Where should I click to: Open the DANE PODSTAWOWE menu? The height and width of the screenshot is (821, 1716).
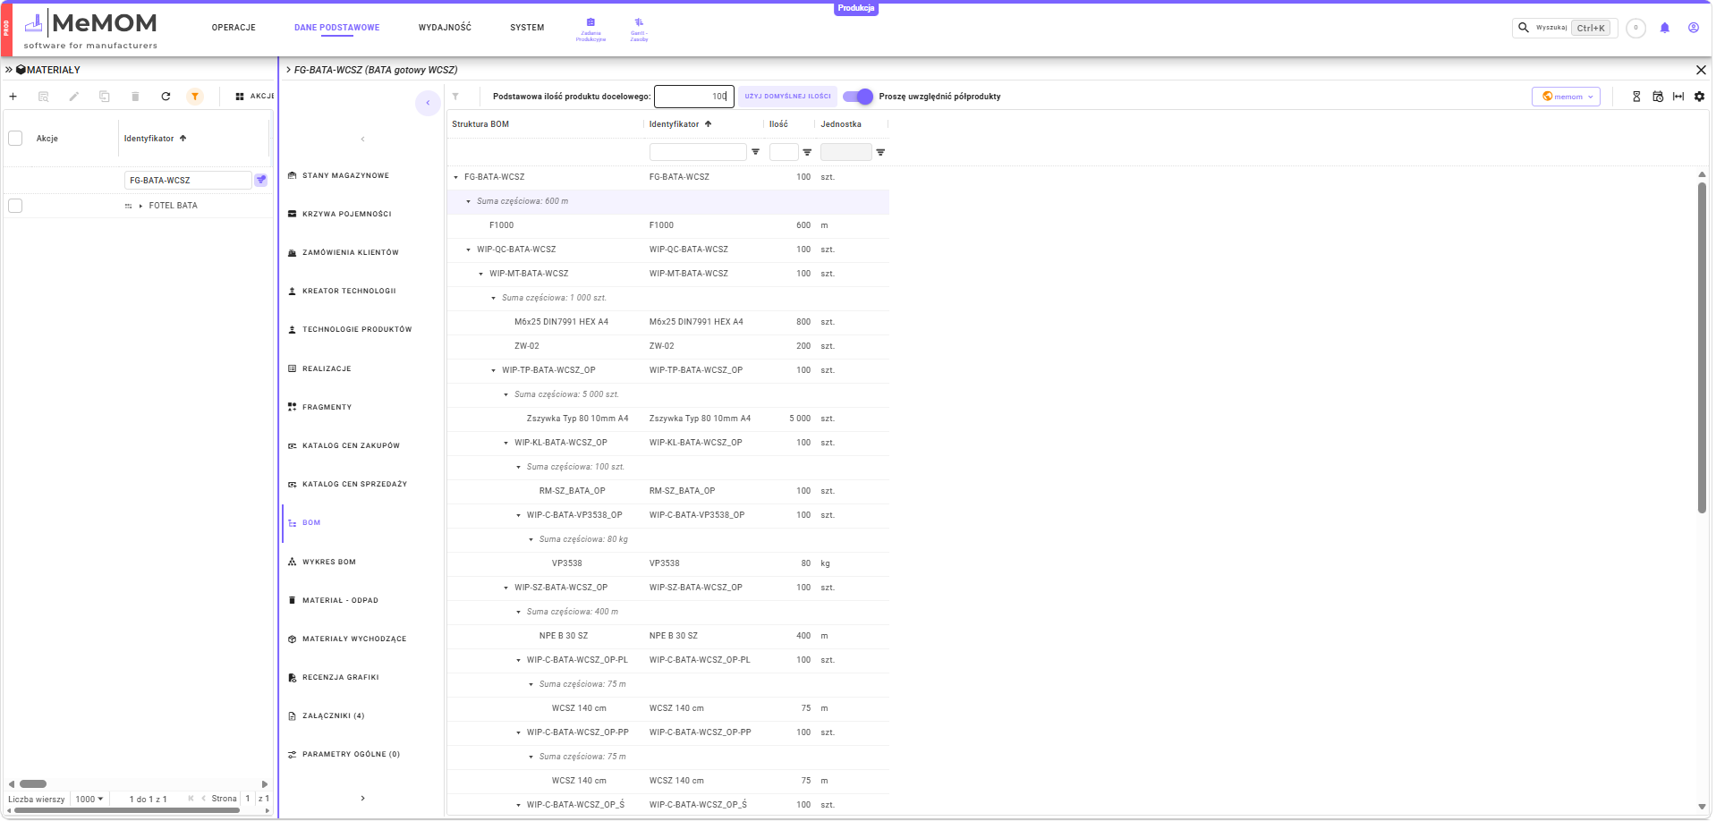pos(336,28)
